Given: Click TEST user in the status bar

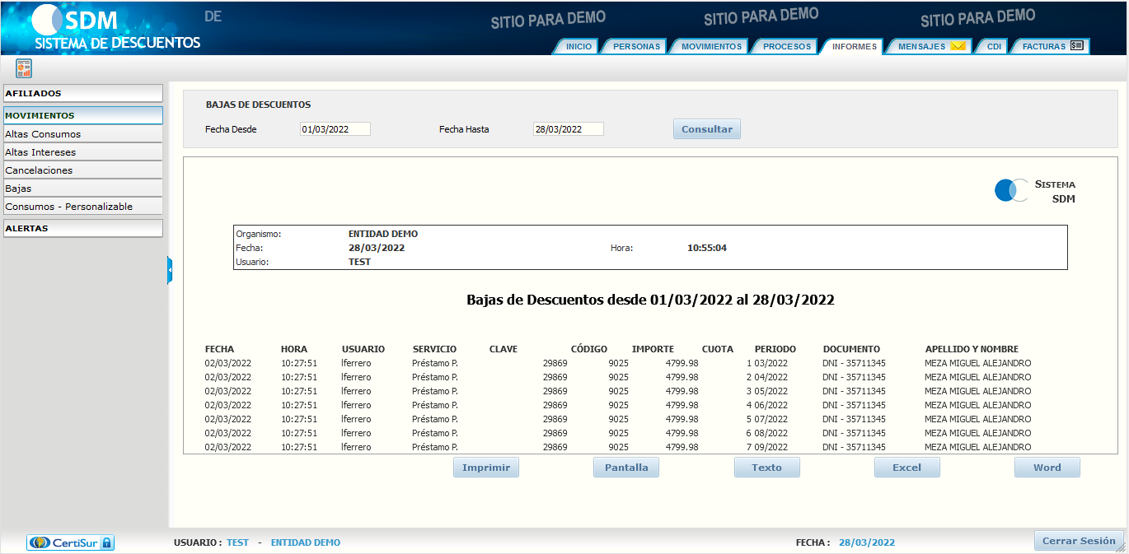Looking at the screenshot, I should click(x=237, y=542).
